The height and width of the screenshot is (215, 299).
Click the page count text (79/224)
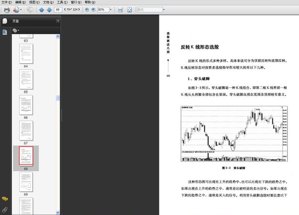[x=72, y=9]
